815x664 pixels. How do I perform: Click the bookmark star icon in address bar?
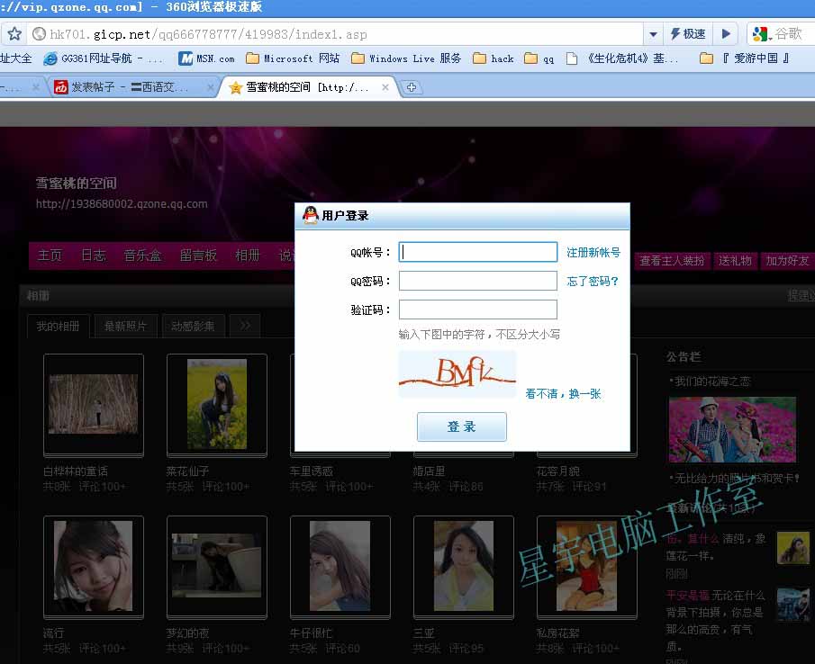(14, 34)
